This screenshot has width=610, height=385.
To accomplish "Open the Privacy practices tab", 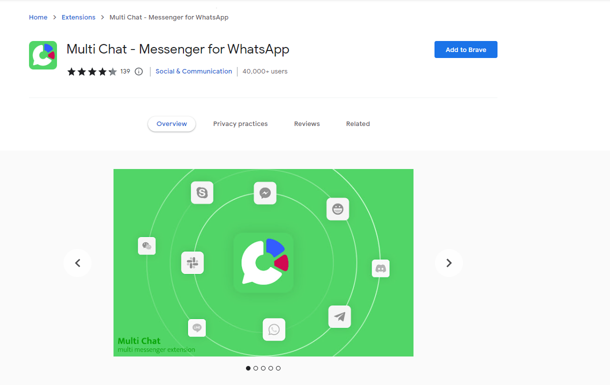I will pyautogui.click(x=240, y=124).
